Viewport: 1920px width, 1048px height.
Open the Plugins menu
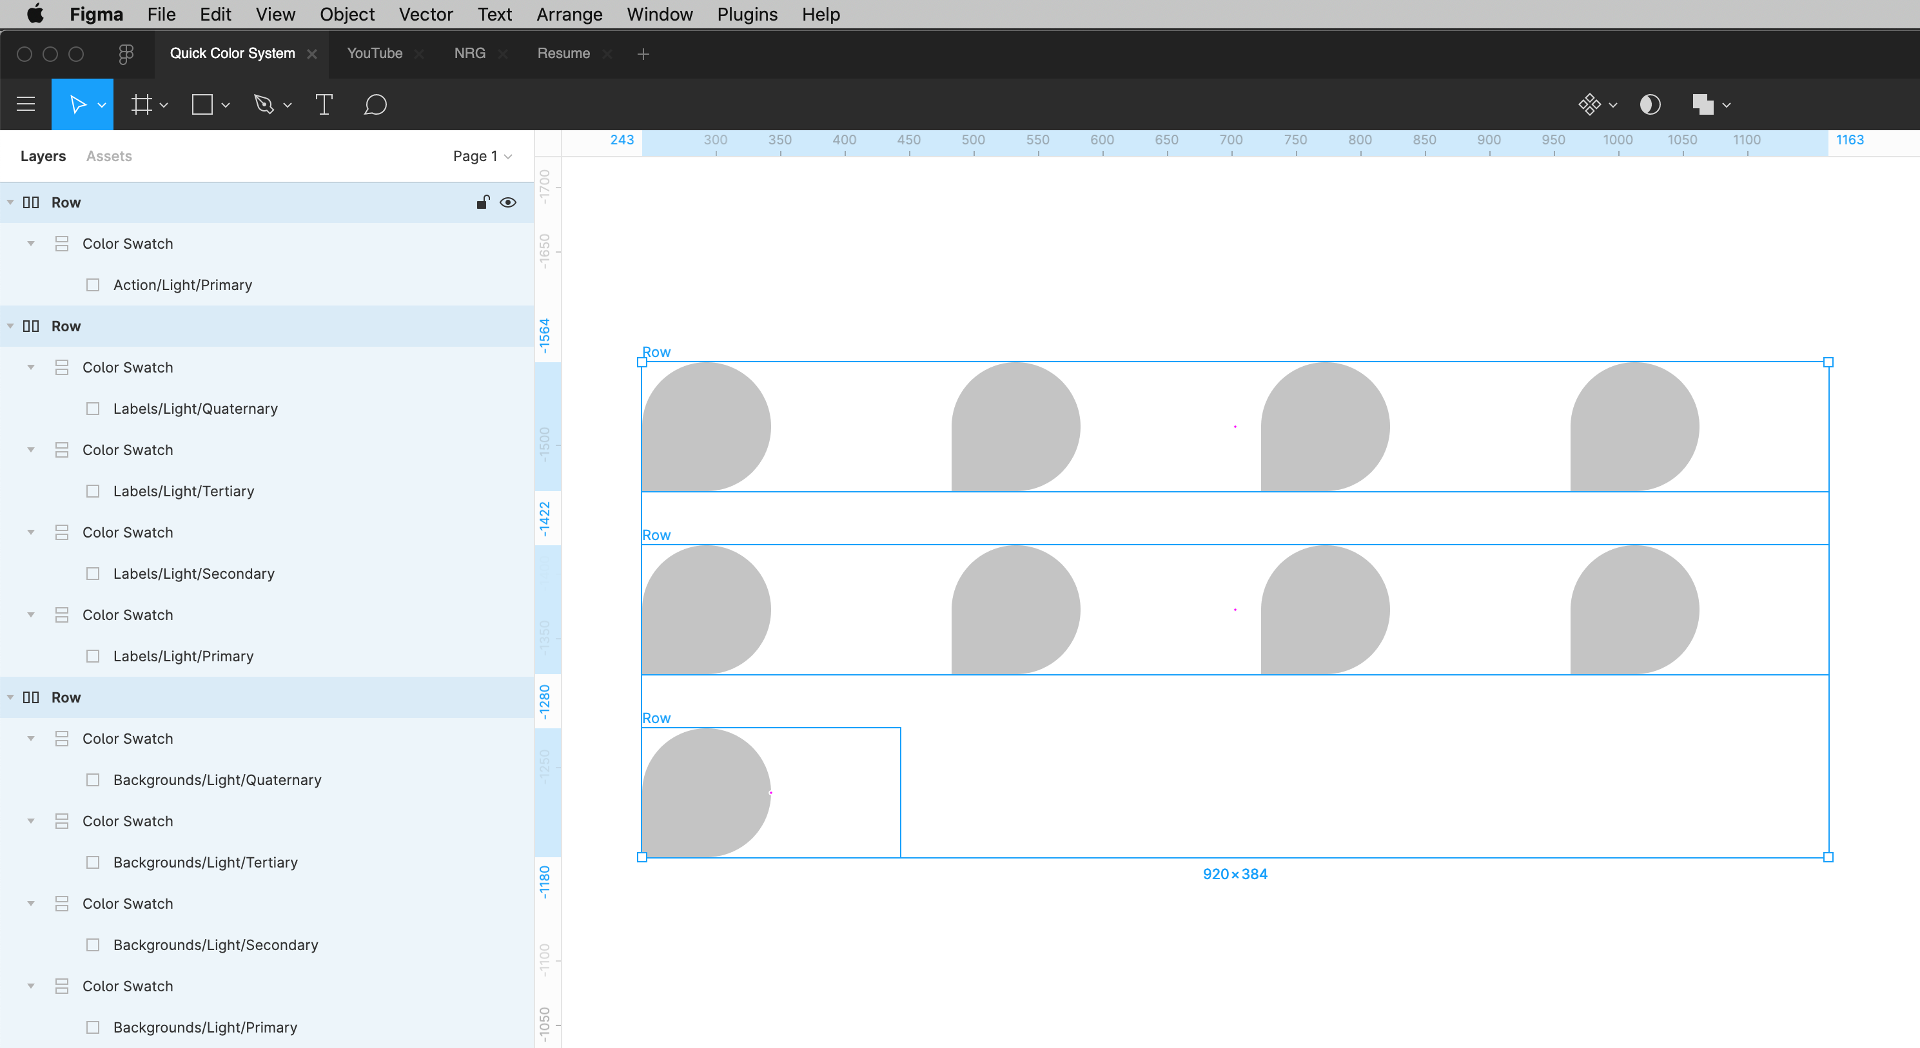click(x=747, y=14)
